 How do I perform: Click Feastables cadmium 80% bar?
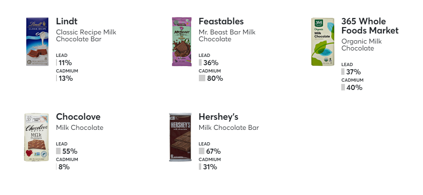202,78
